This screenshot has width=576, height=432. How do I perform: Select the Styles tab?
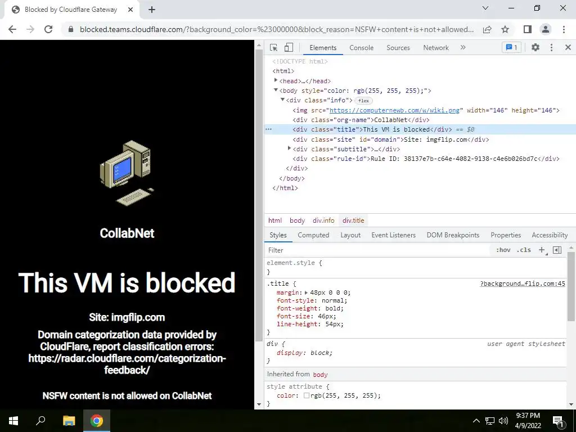pyautogui.click(x=278, y=235)
